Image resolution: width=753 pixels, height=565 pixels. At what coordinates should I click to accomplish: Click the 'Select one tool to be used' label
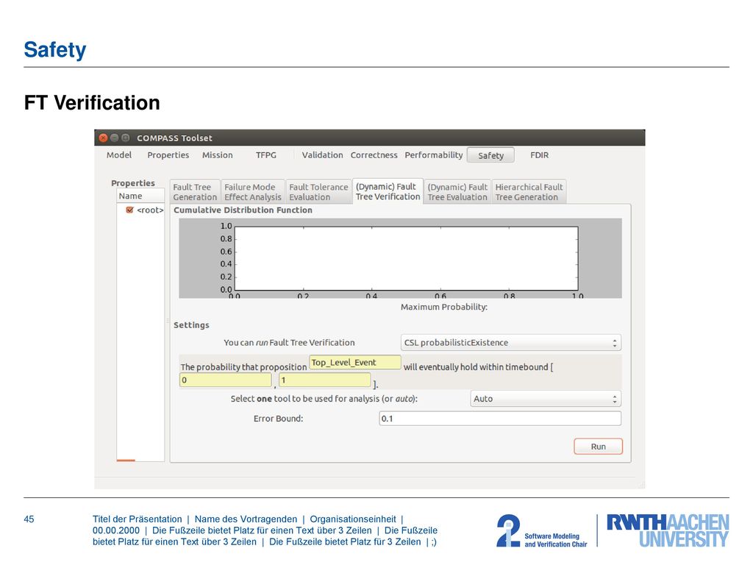tap(324, 399)
